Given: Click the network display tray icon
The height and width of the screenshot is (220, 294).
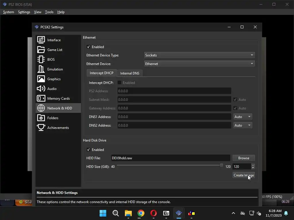Looking at the screenshot, I should click(x=252, y=213).
